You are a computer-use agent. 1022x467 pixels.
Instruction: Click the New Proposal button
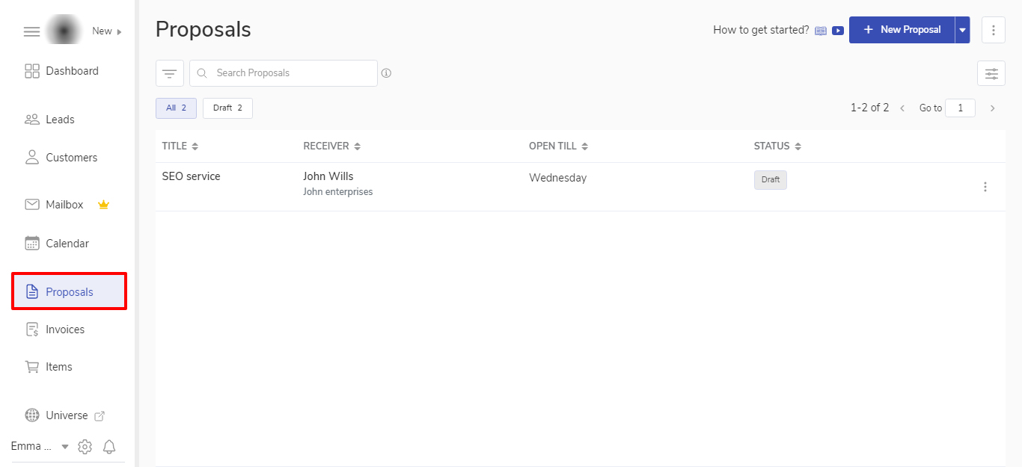pos(902,30)
